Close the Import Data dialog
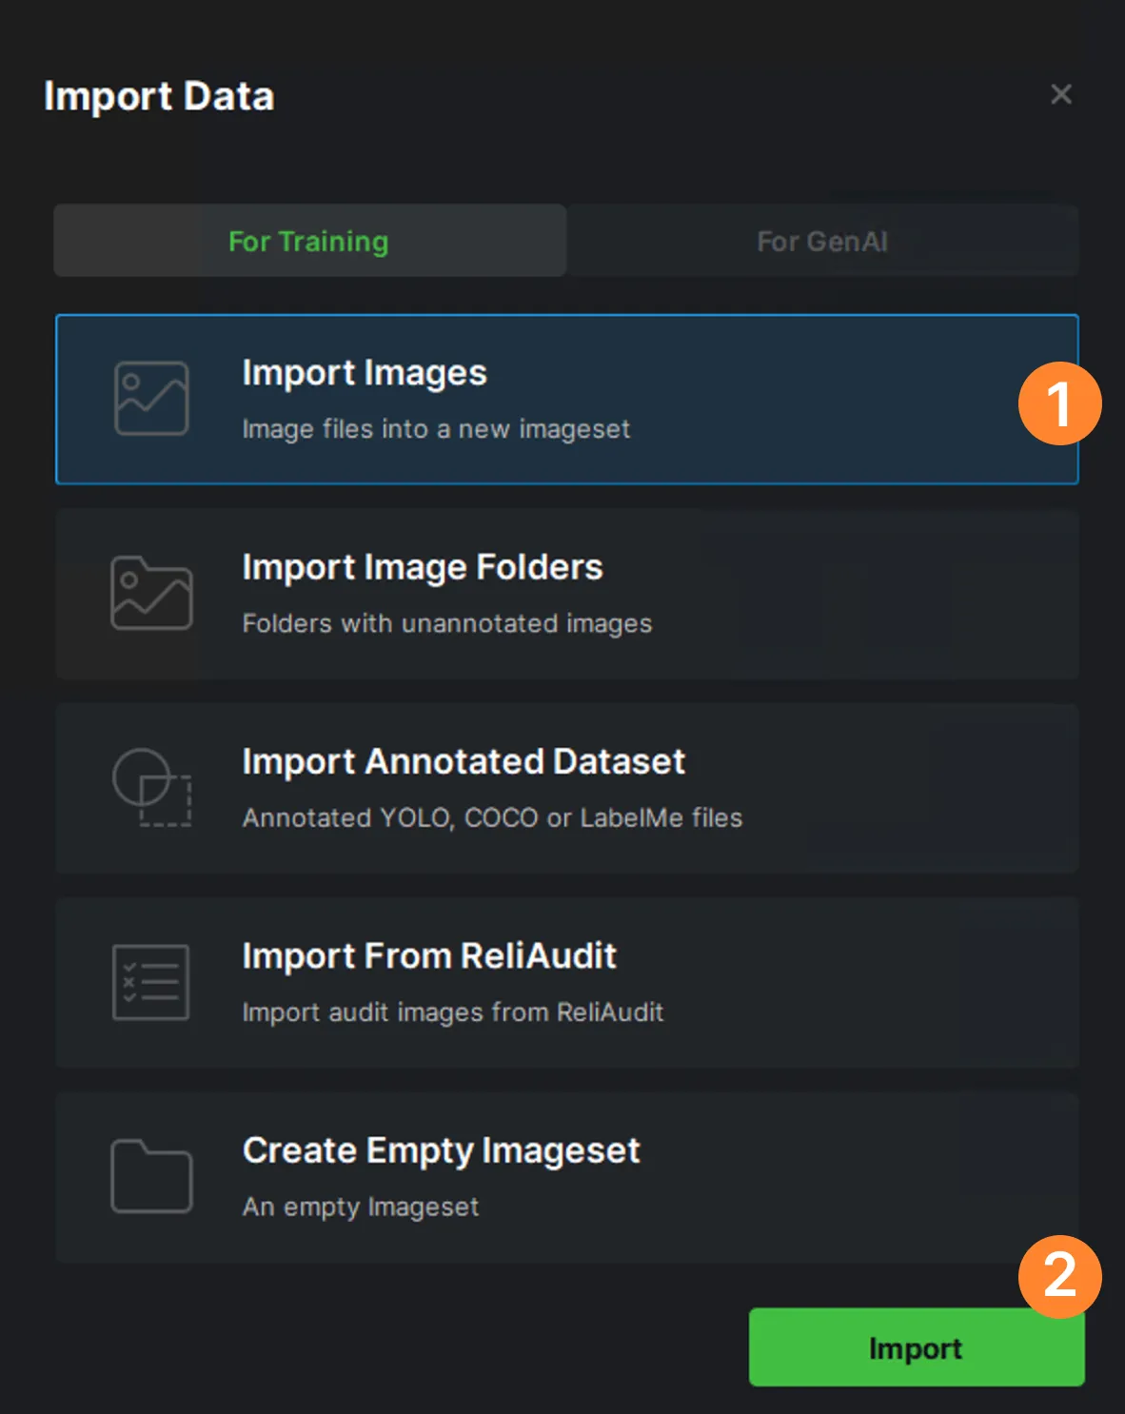 coord(1061,94)
